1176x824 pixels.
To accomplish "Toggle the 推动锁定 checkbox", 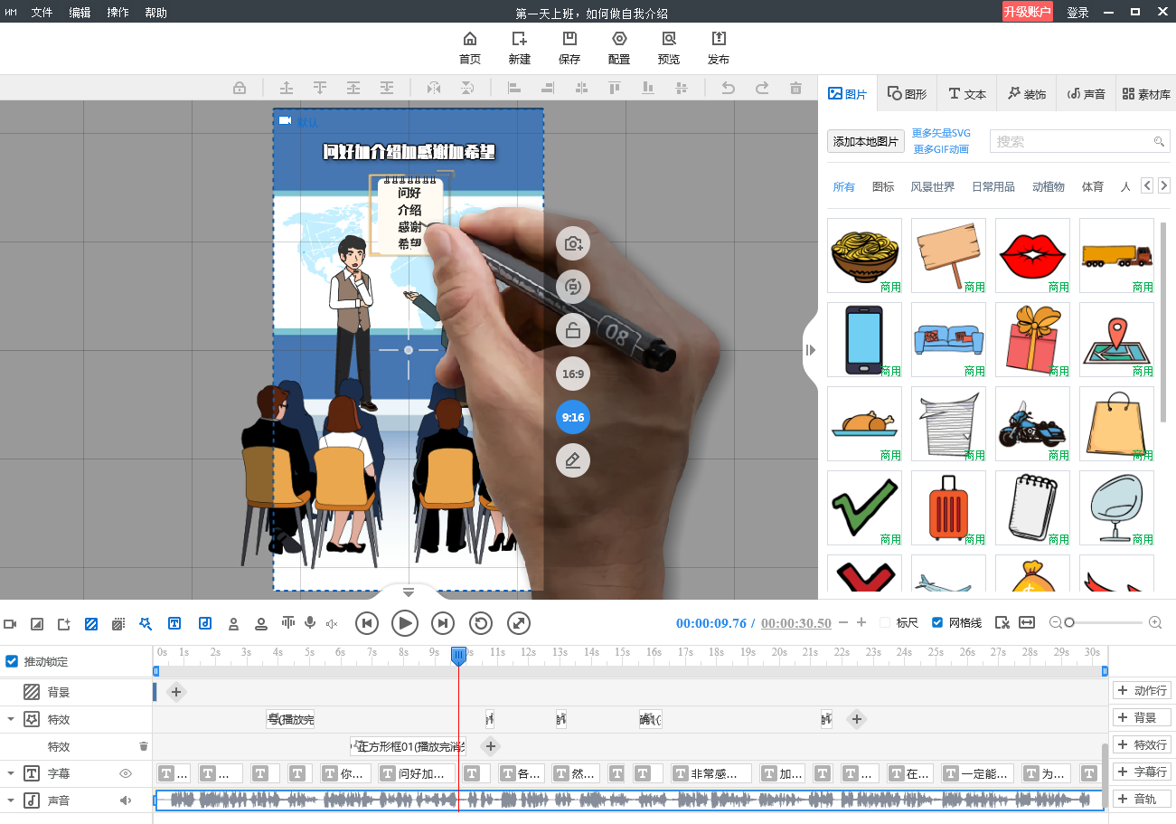I will click(x=12, y=661).
